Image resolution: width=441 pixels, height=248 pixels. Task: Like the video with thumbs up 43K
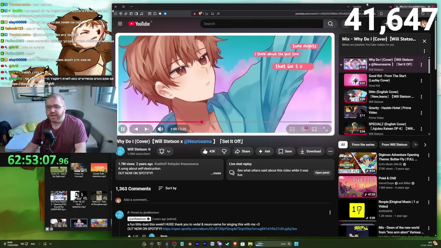(209, 151)
